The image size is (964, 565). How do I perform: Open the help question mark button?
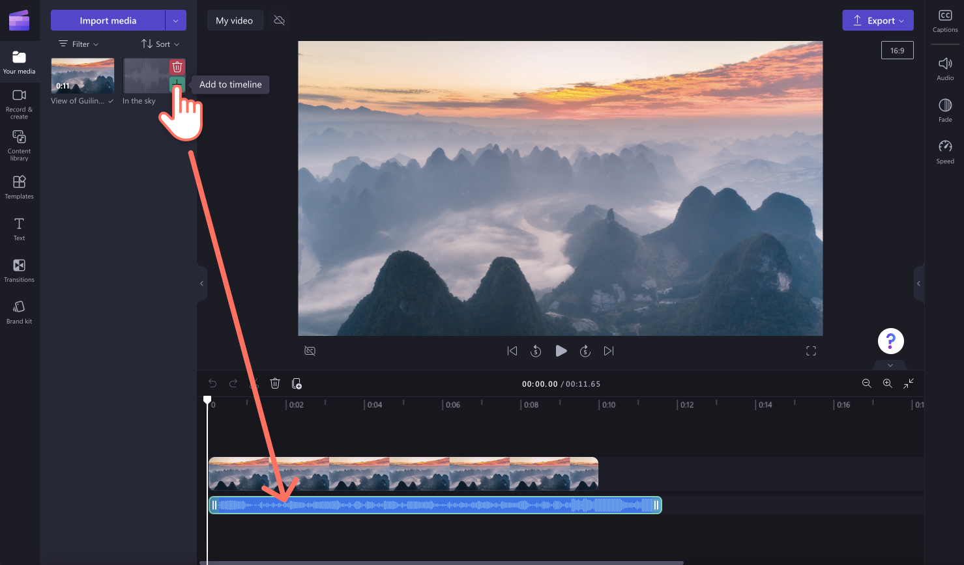890,341
